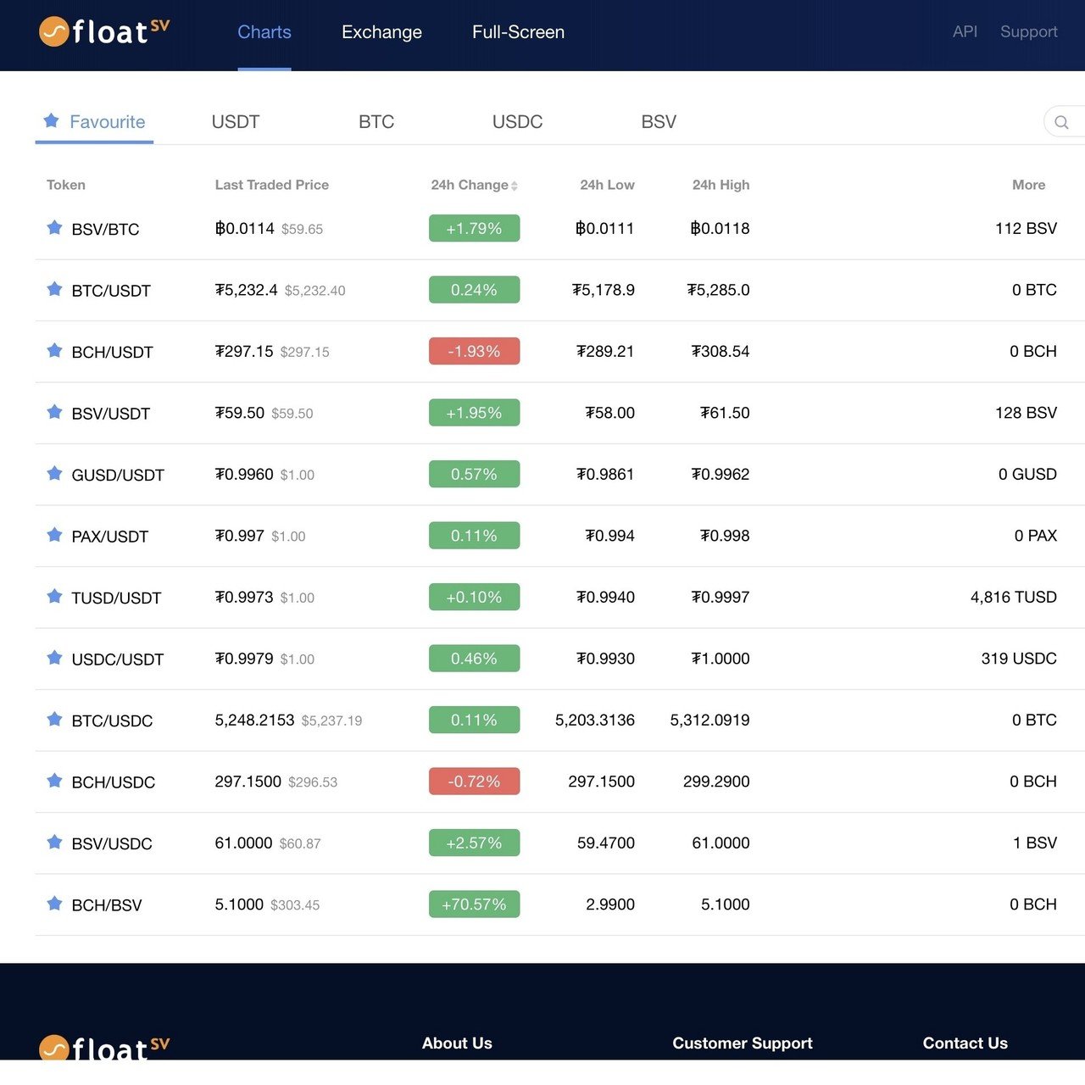This screenshot has width=1085, height=1085.
Task: Click the star icon beside BTC/USDC
Action: click(55, 720)
